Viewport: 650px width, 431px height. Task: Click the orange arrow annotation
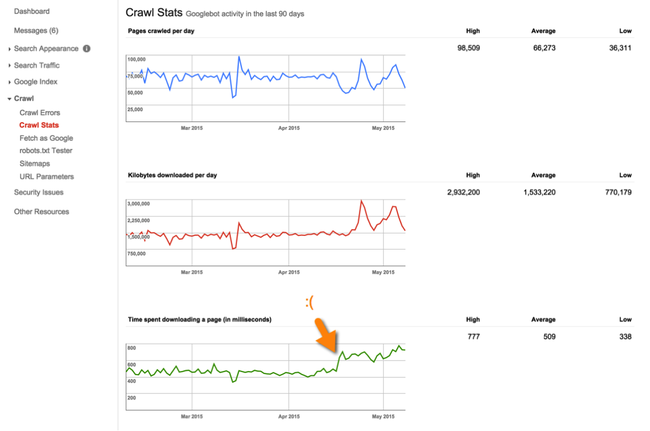(327, 335)
